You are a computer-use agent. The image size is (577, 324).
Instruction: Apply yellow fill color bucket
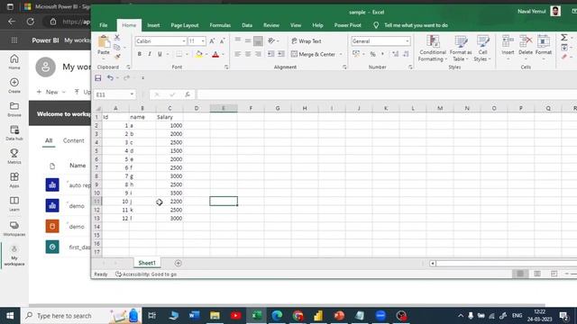click(198, 54)
